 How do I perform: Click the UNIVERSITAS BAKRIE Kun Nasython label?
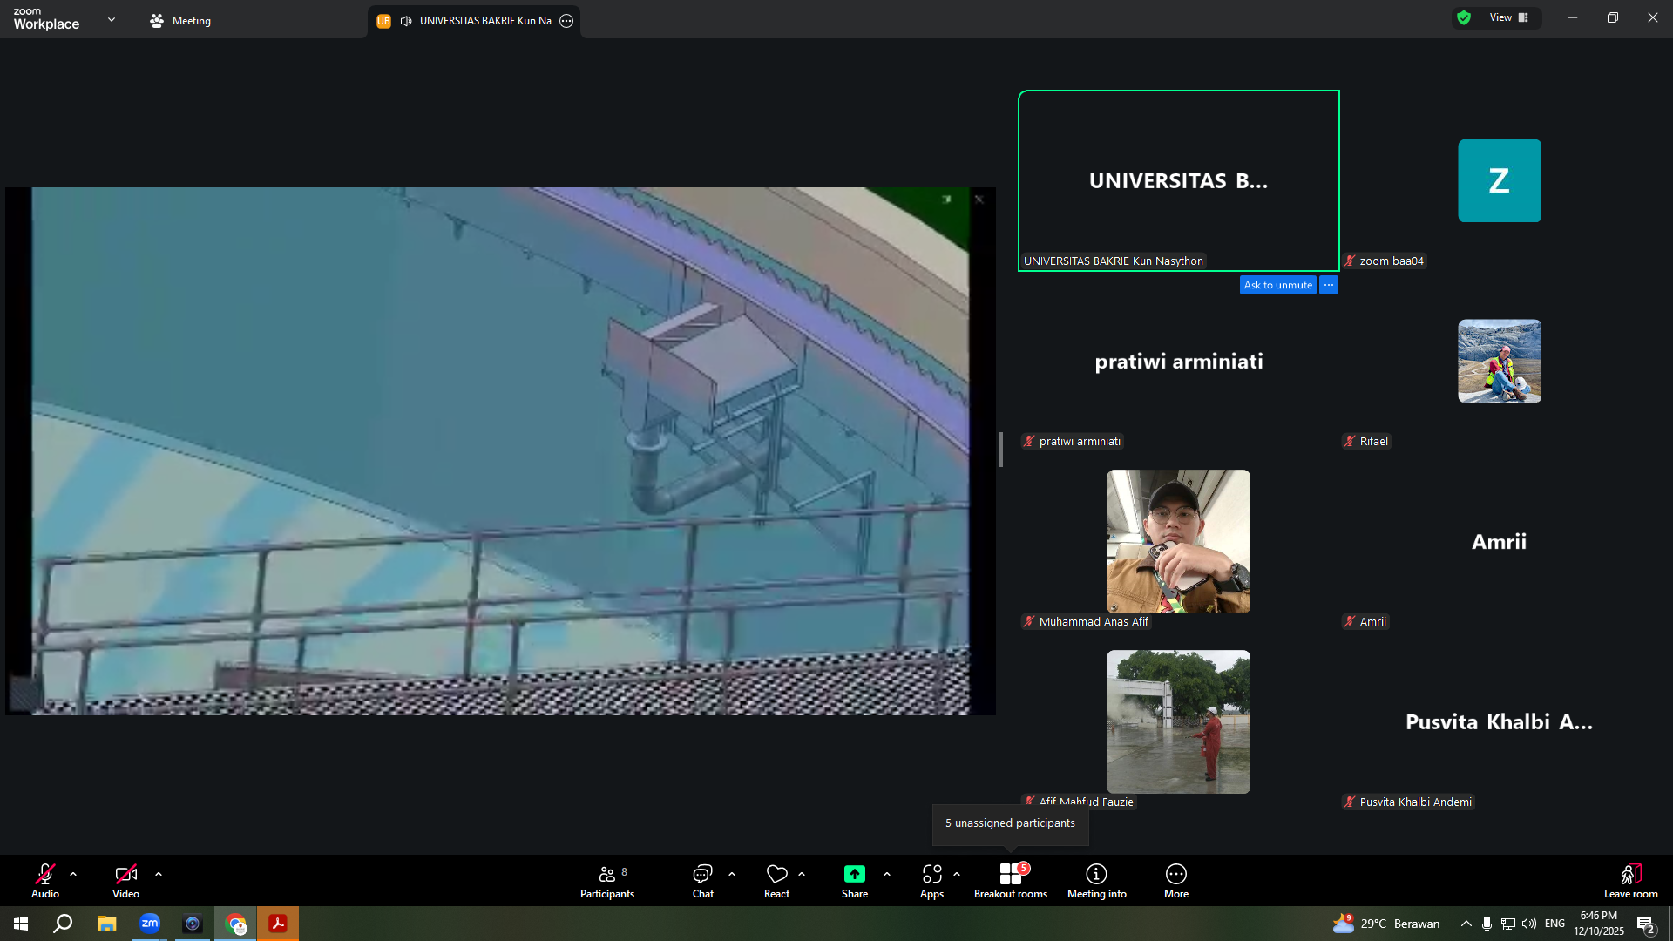1114,261
